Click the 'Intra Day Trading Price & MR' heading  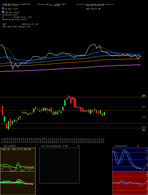(x=54, y=146)
